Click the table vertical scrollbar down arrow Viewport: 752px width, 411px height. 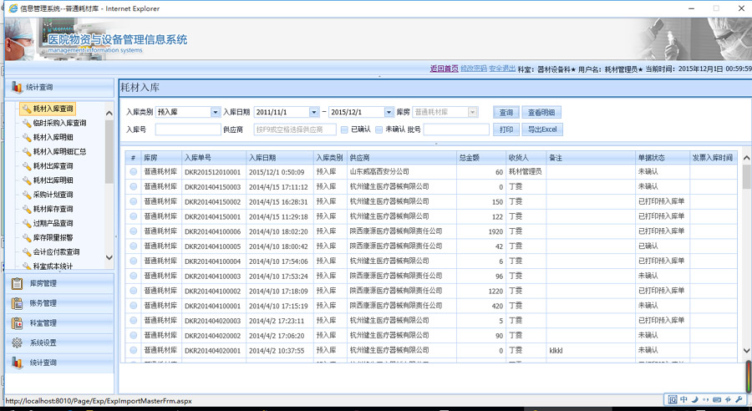tap(746, 351)
